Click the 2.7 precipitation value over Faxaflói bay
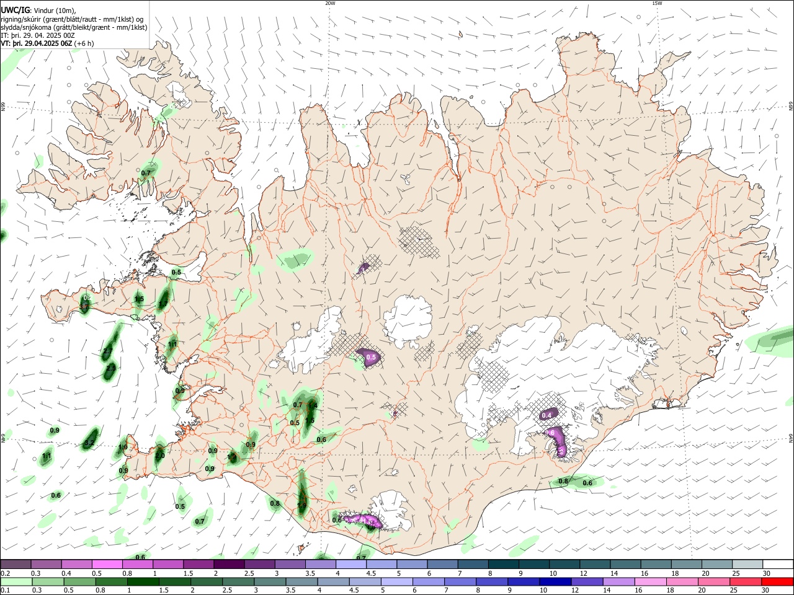This screenshot has width=794, height=595. click(x=108, y=351)
